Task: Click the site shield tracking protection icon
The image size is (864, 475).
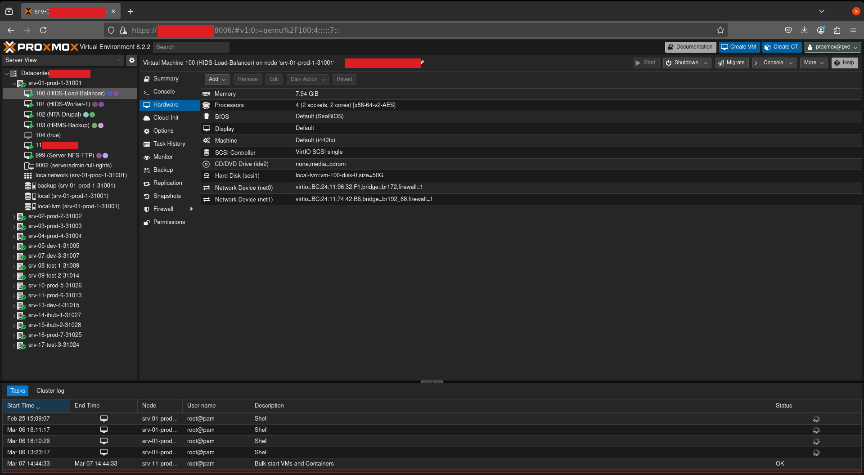Action: pyautogui.click(x=111, y=30)
